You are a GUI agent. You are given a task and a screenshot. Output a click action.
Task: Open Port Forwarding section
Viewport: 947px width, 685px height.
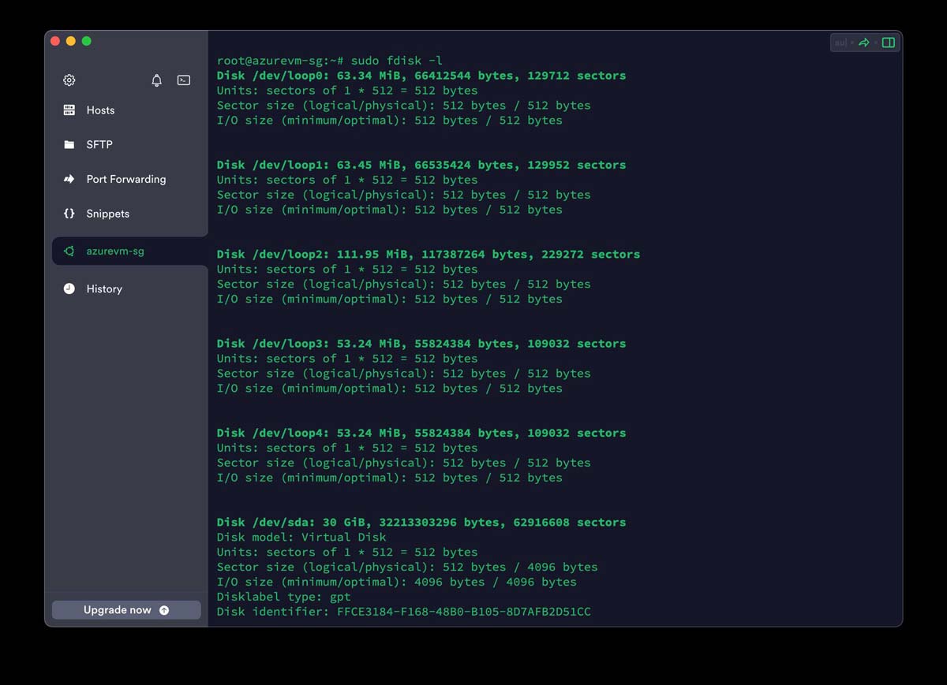[126, 179]
